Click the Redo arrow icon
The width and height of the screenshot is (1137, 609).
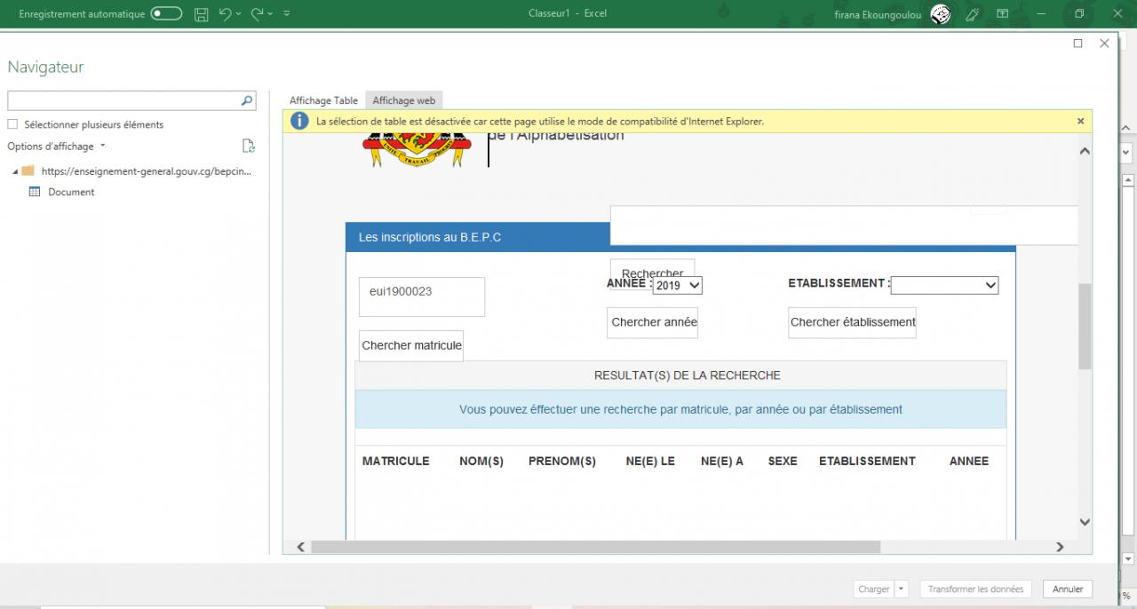pyautogui.click(x=257, y=13)
